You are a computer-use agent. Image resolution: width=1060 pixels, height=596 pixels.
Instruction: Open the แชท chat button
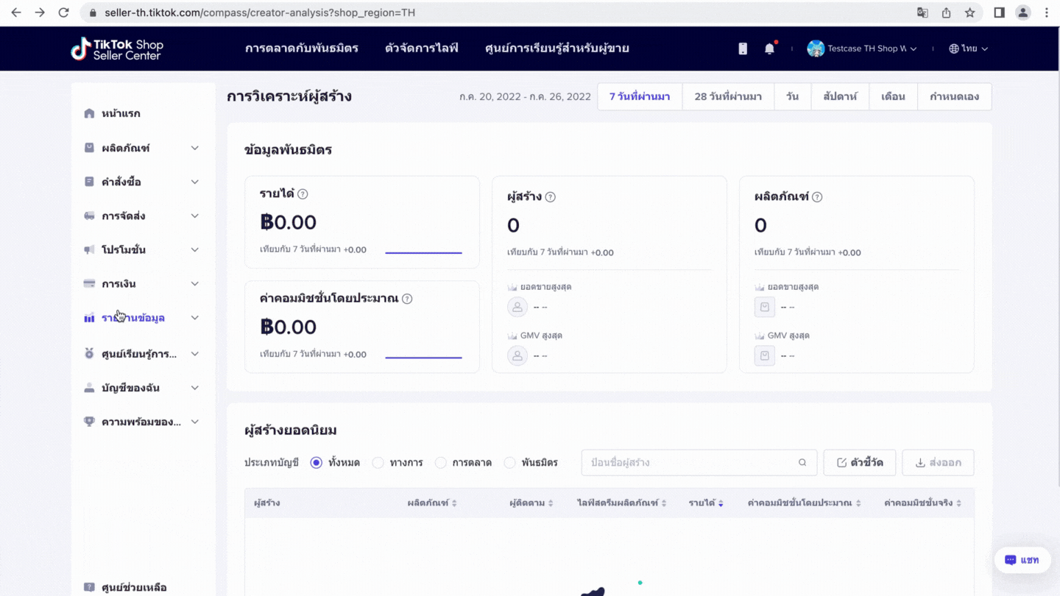pyautogui.click(x=1022, y=560)
